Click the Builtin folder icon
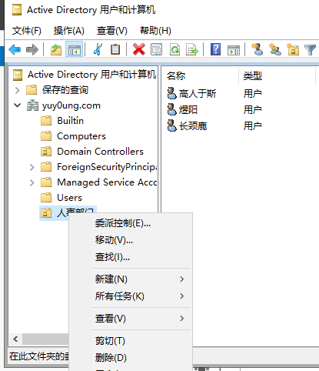Viewport: 319px width, 371px height. 46,121
